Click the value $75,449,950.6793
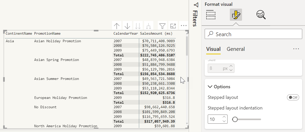The height and width of the screenshot is (132, 305). pyautogui.click(x=158, y=50)
